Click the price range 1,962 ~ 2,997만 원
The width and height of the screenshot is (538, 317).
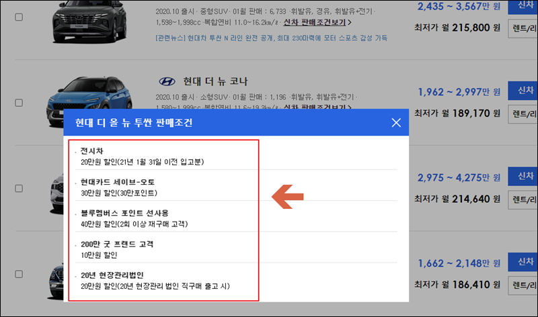(x=459, y=92)
